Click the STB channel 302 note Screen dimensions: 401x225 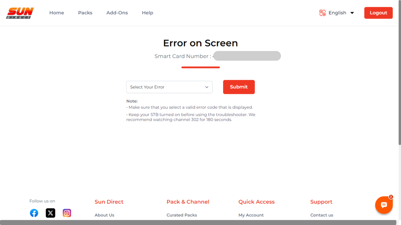tap(191, 117)
